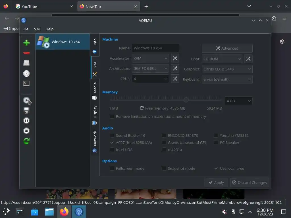Click the floppy save VM state icon
The image size is (291, 218).
(26, 110)
